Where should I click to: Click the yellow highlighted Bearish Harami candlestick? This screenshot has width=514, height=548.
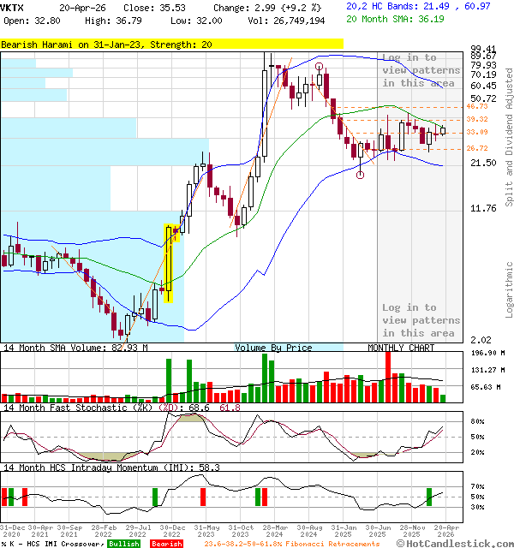(169, 264)
